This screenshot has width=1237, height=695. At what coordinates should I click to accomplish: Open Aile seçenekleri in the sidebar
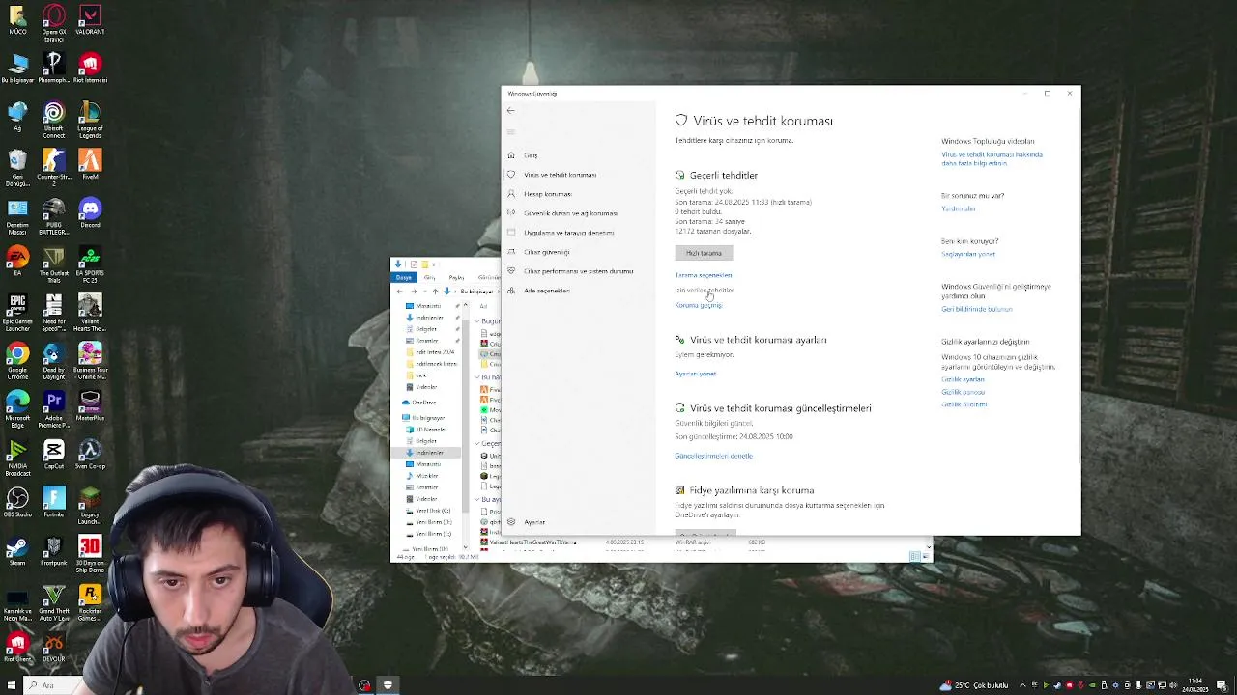click(x=546, y=291)
